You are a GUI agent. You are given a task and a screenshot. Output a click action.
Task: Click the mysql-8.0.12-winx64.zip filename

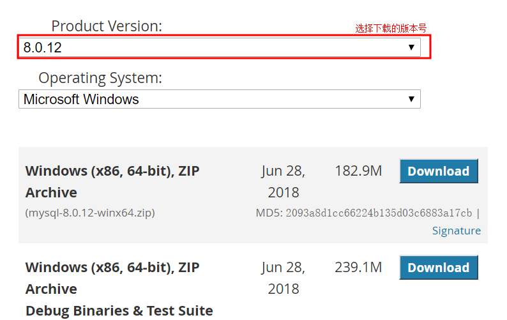tap(90, 213)
